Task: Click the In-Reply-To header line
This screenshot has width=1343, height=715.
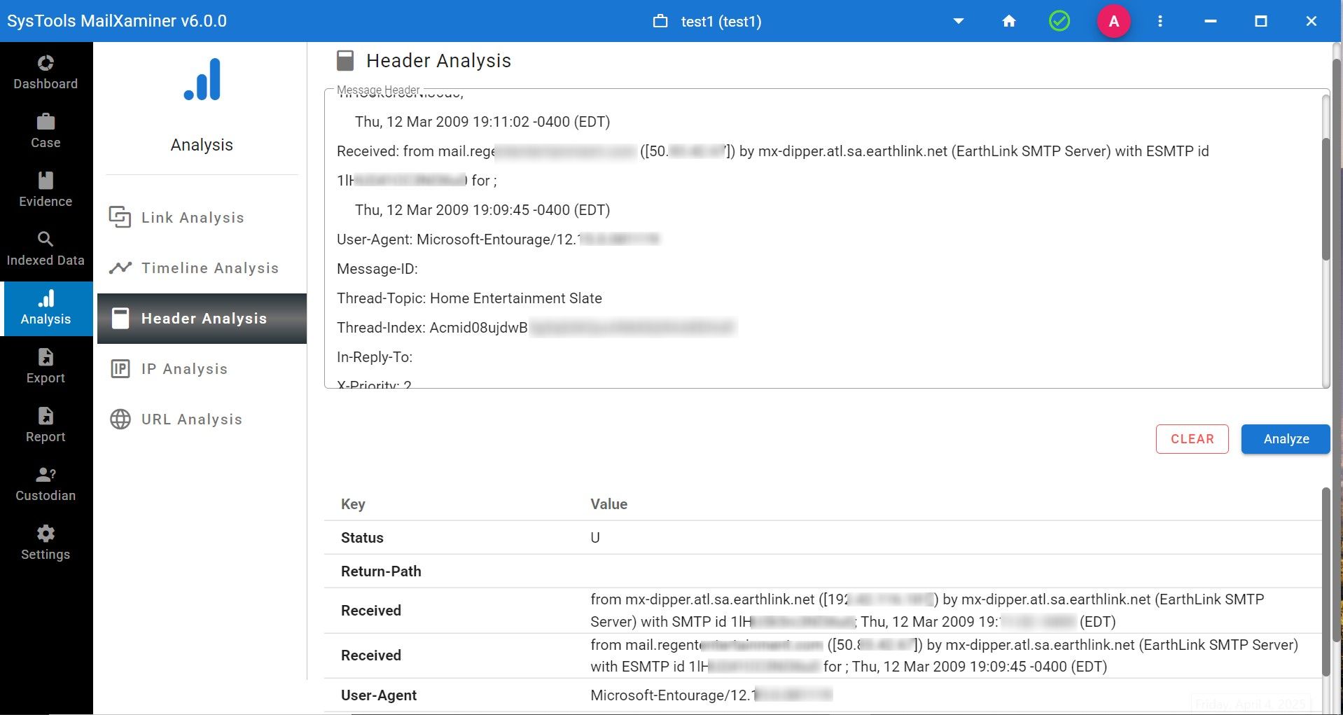Action: tap(375, 357)
